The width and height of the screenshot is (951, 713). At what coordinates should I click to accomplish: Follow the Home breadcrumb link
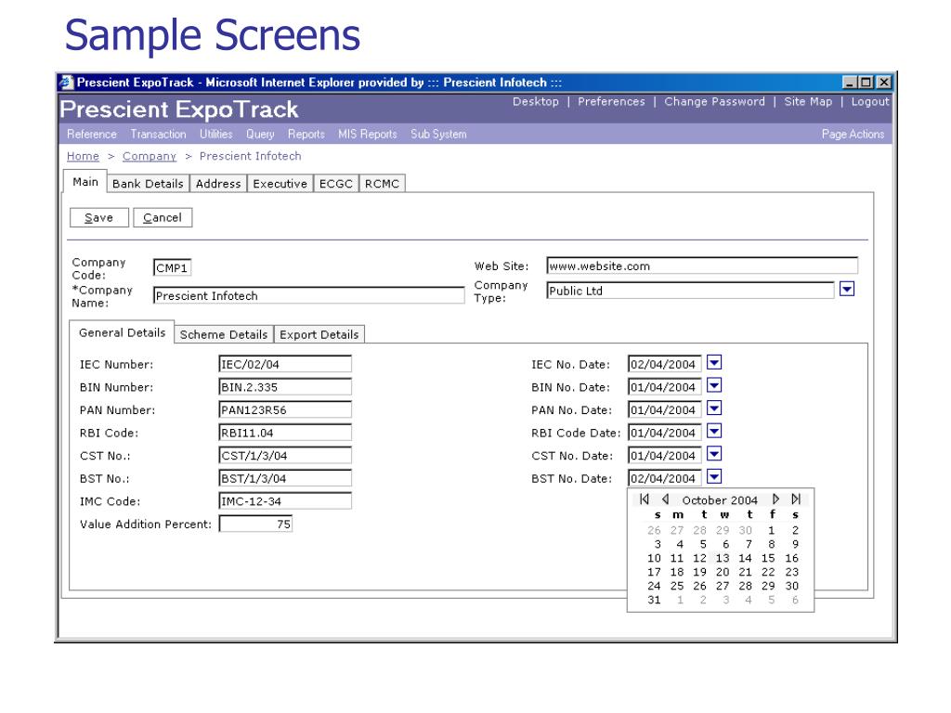[83, 156]
